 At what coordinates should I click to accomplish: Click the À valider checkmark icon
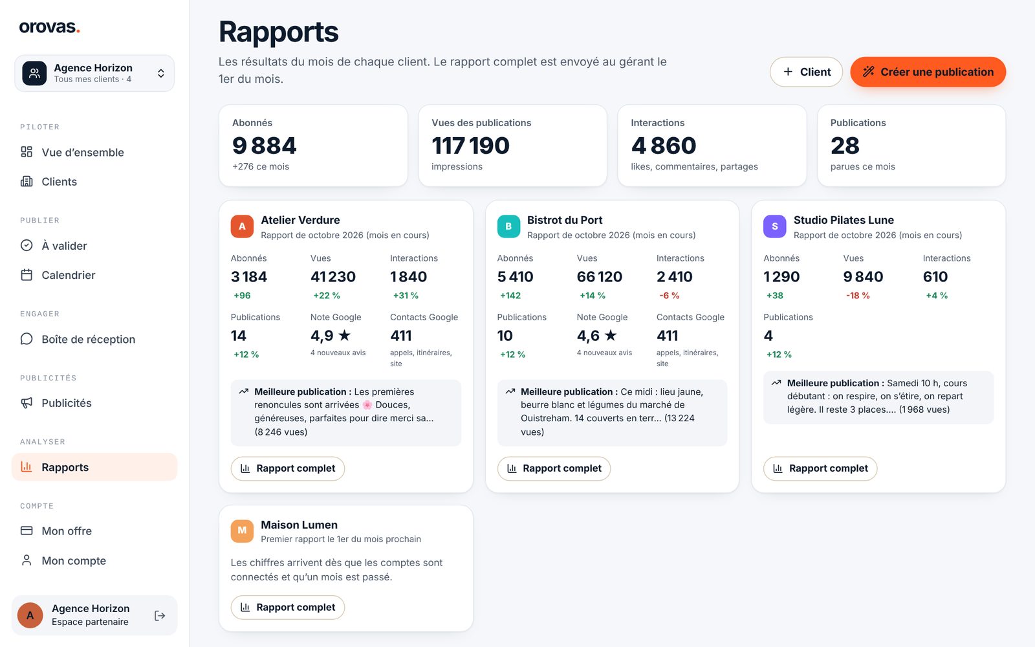27,245
